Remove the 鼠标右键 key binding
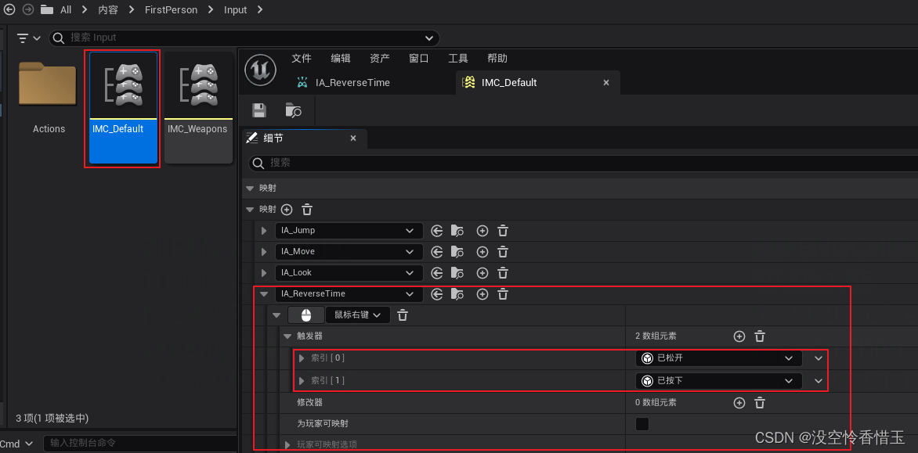Screen dimensions: 918x453 (402, 315)
